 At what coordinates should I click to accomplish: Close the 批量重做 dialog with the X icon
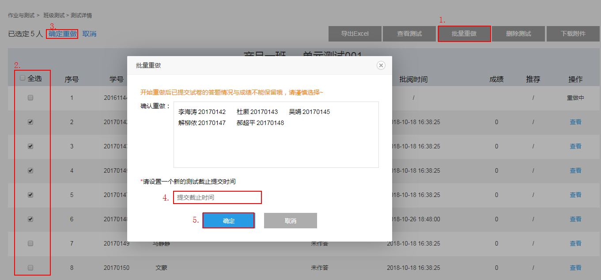point(381,65)
